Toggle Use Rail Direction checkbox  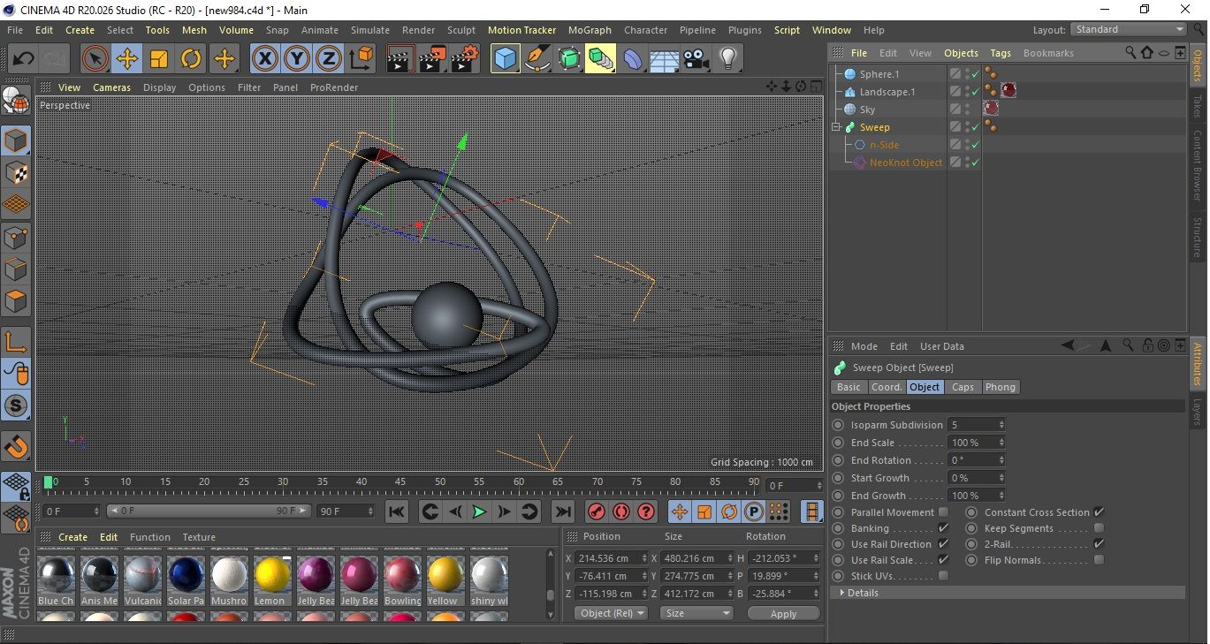tap(943, 544)
